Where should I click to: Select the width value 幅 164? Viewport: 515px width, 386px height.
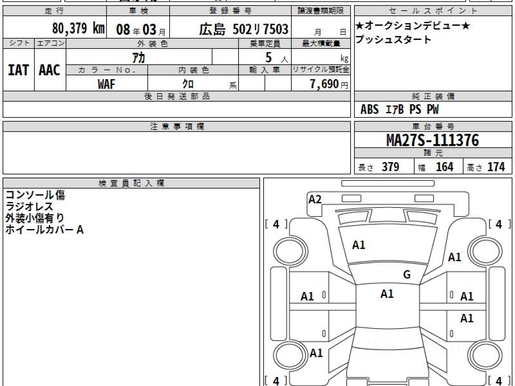(x=436, y=167)
